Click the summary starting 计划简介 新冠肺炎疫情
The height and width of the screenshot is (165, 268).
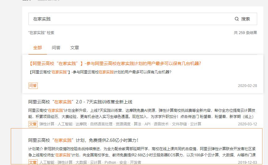click(142, 152)
